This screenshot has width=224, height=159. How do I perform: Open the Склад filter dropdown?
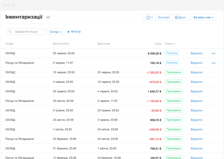click(x=55, y=32)
